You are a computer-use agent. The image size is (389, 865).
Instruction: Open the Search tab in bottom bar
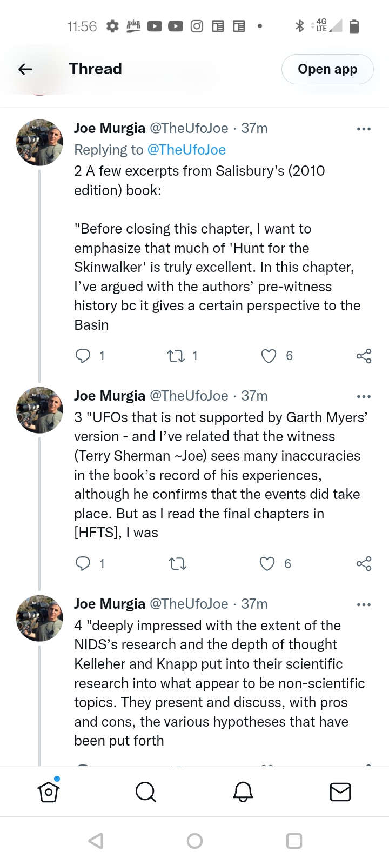point(145,792)
